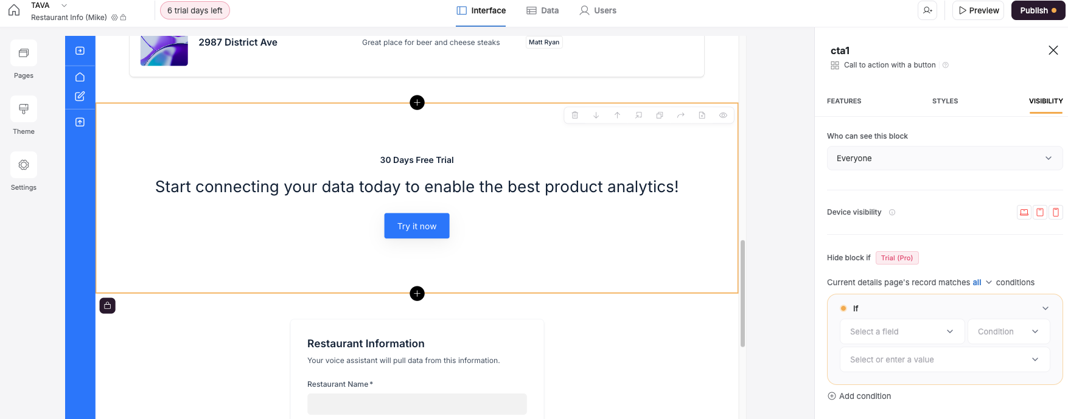Screen dimensions: 1068x419
Task: Open the 'Select a field' dropdown
Action: point(902,331)
